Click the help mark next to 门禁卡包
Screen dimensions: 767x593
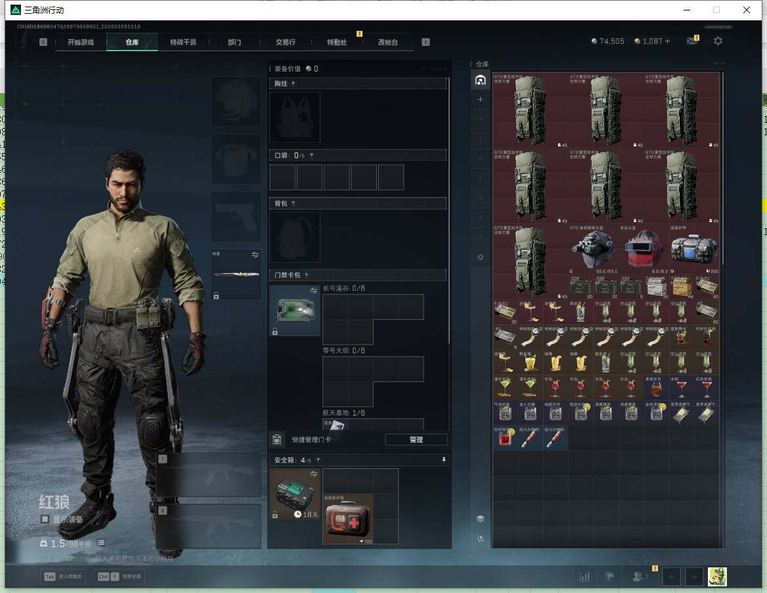306,275
